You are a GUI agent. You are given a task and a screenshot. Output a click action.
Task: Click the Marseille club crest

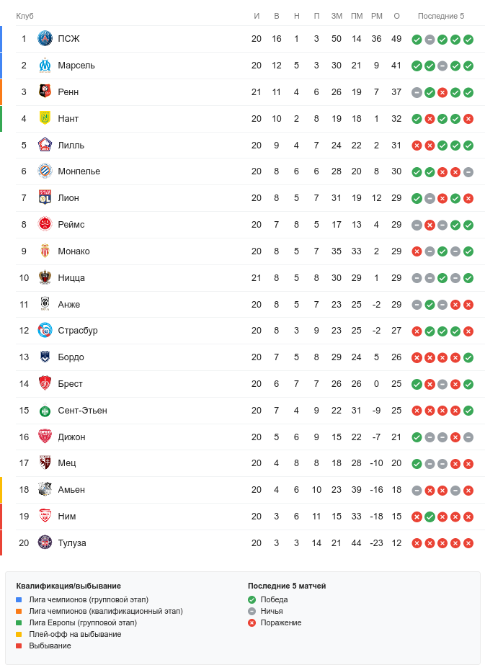tap(45, 66)
